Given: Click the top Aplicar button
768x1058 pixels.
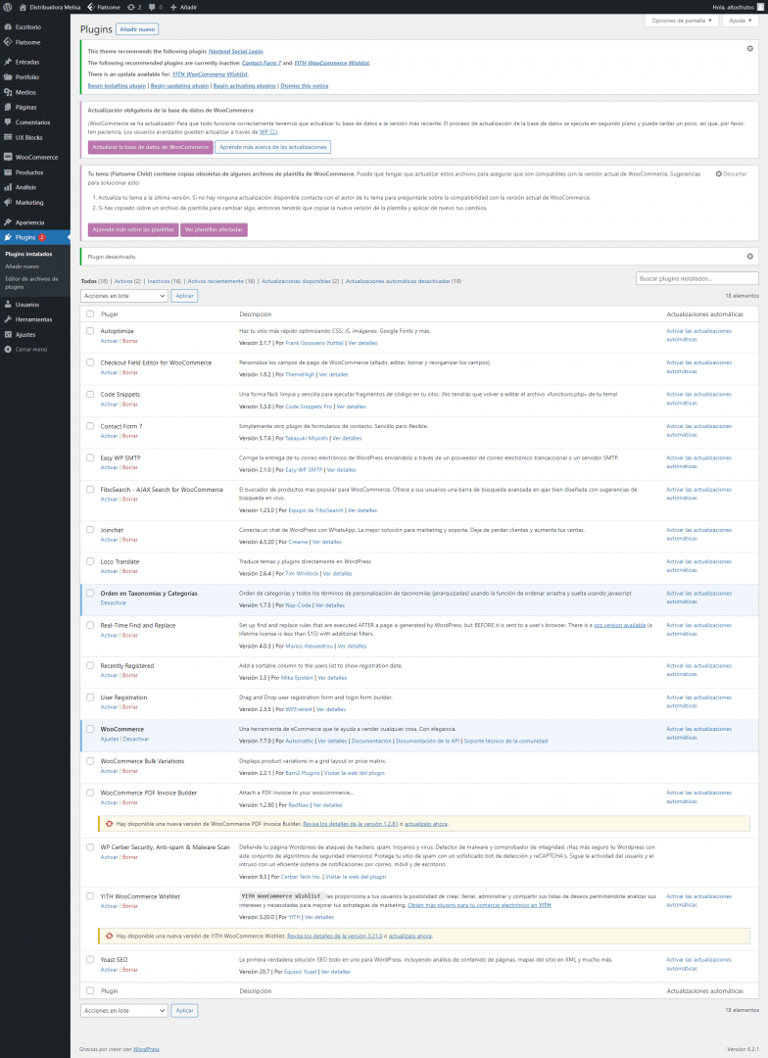Looking at the screenshot, I should tap(184, 296).
